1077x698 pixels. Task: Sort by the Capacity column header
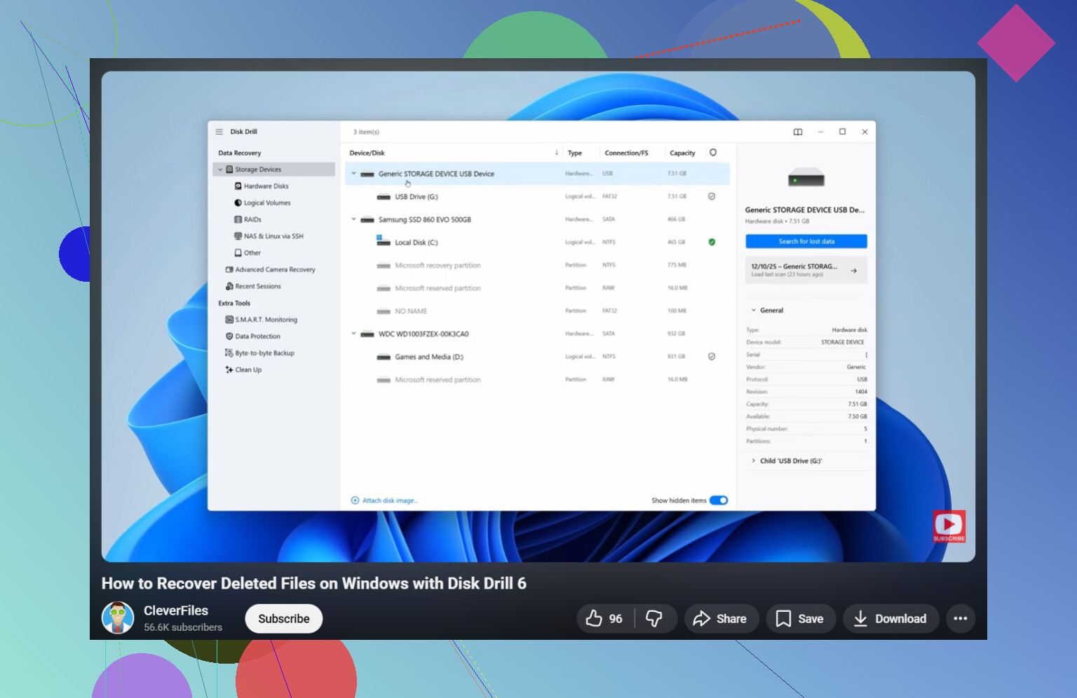click(682, 153)
